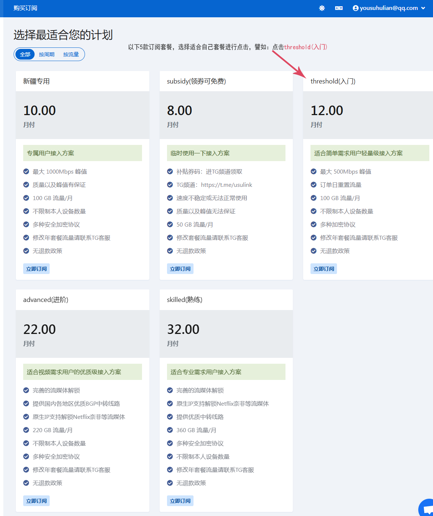
Task: Click checkmark icon beside 最大 1000Mbps 峰值
Action: click(x=26, y=171)
